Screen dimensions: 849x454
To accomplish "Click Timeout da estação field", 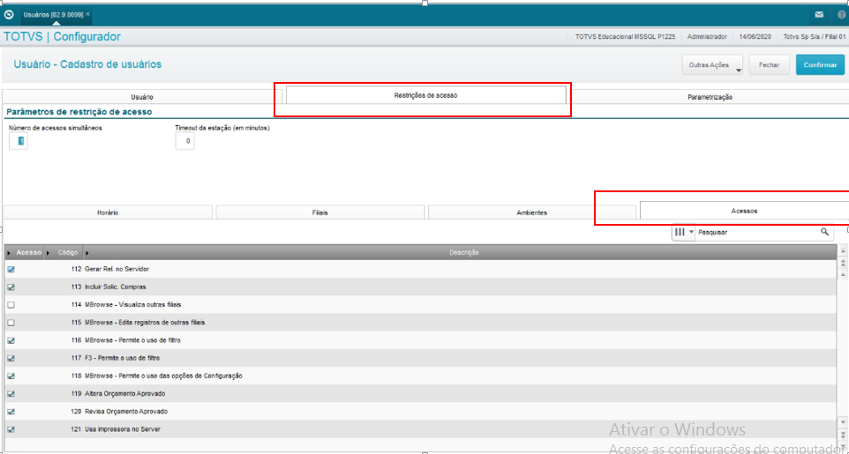I will 184,141.
